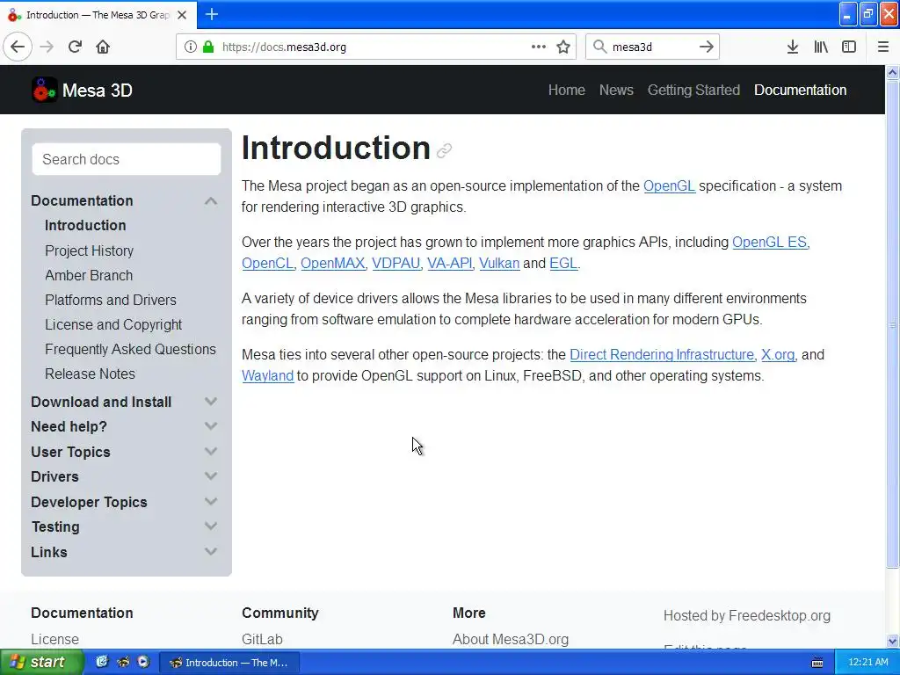Click the page scrollbar down arrow

pos(893,641)
